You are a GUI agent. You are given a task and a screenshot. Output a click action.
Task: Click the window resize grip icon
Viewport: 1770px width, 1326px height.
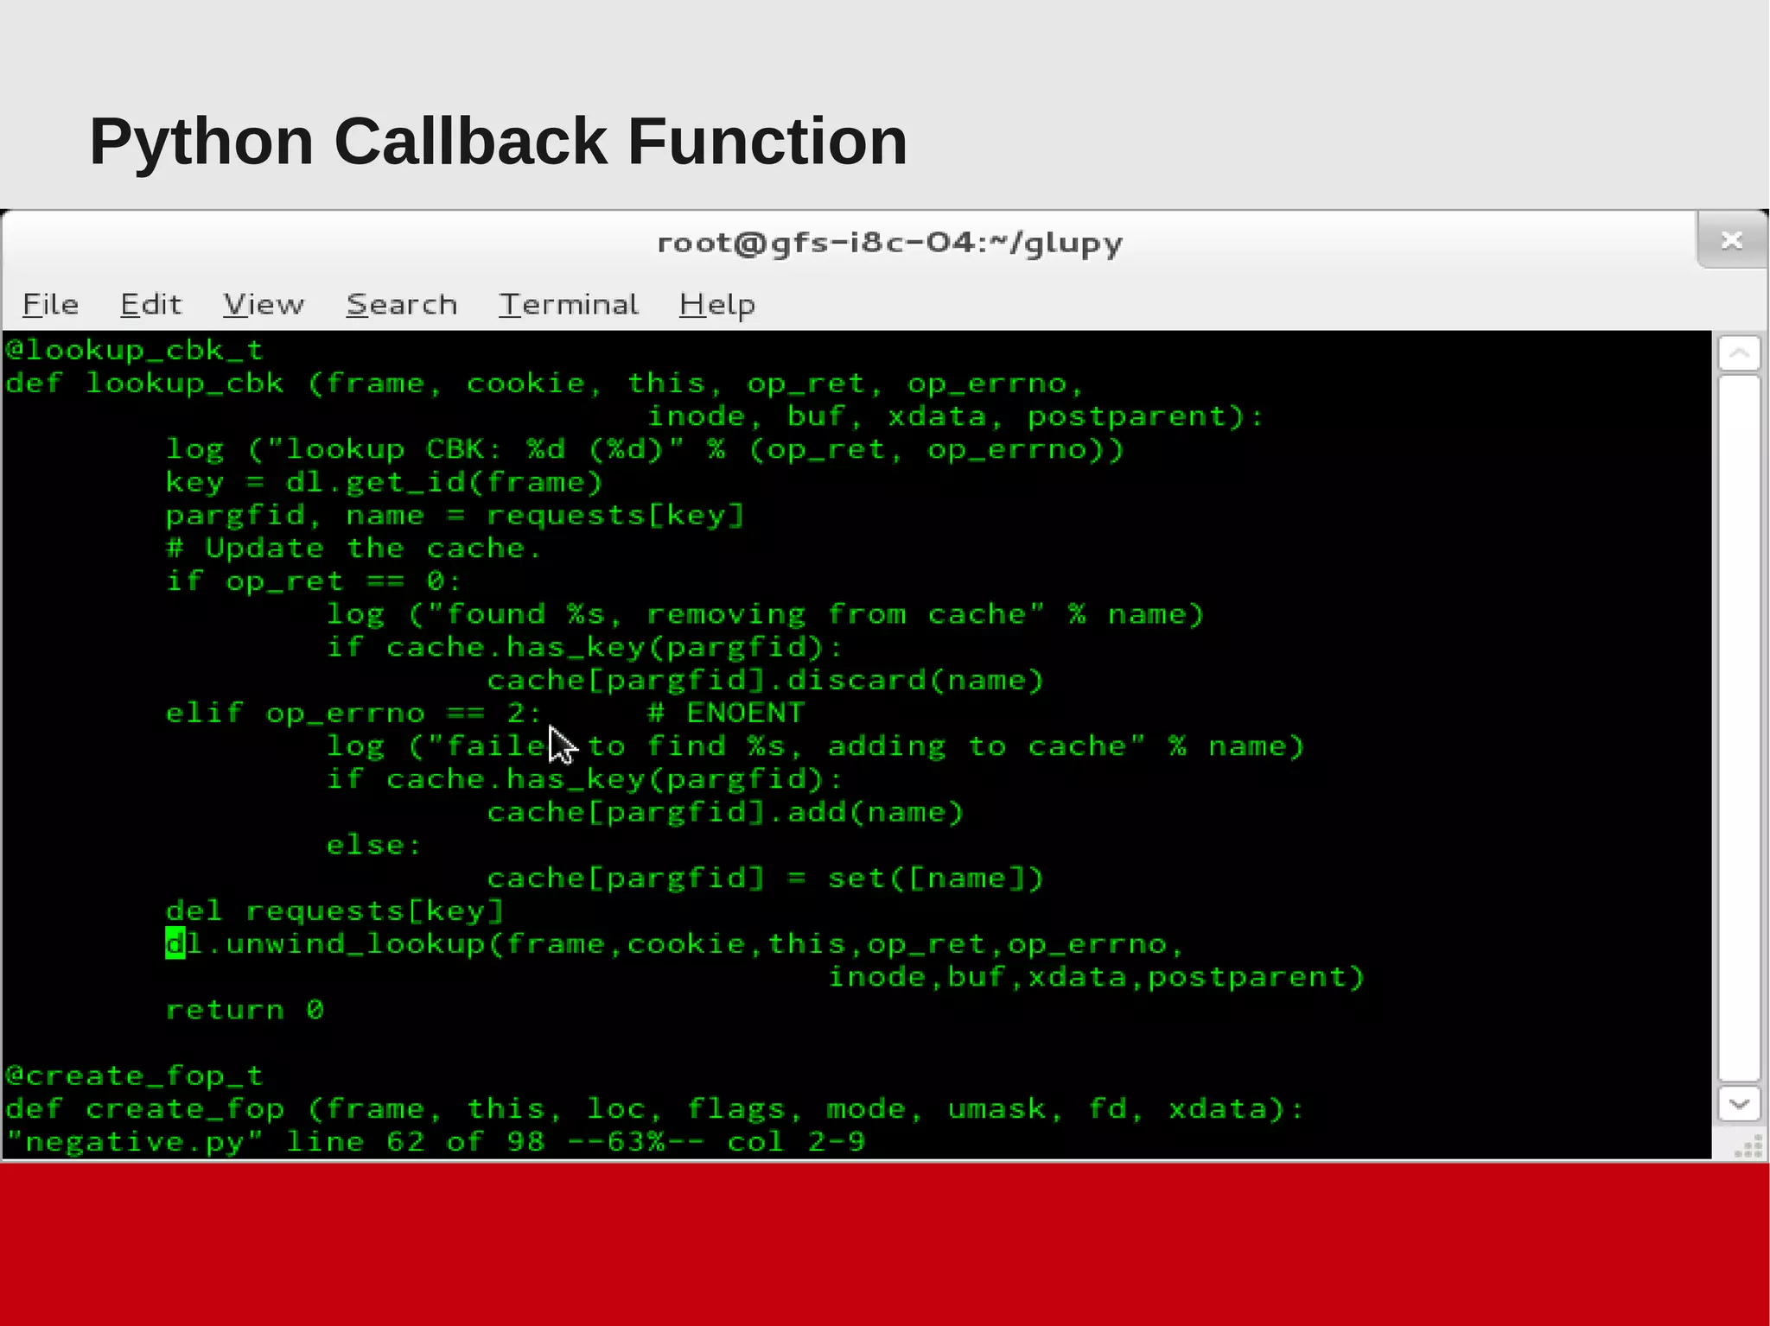coord(1748,1146)
